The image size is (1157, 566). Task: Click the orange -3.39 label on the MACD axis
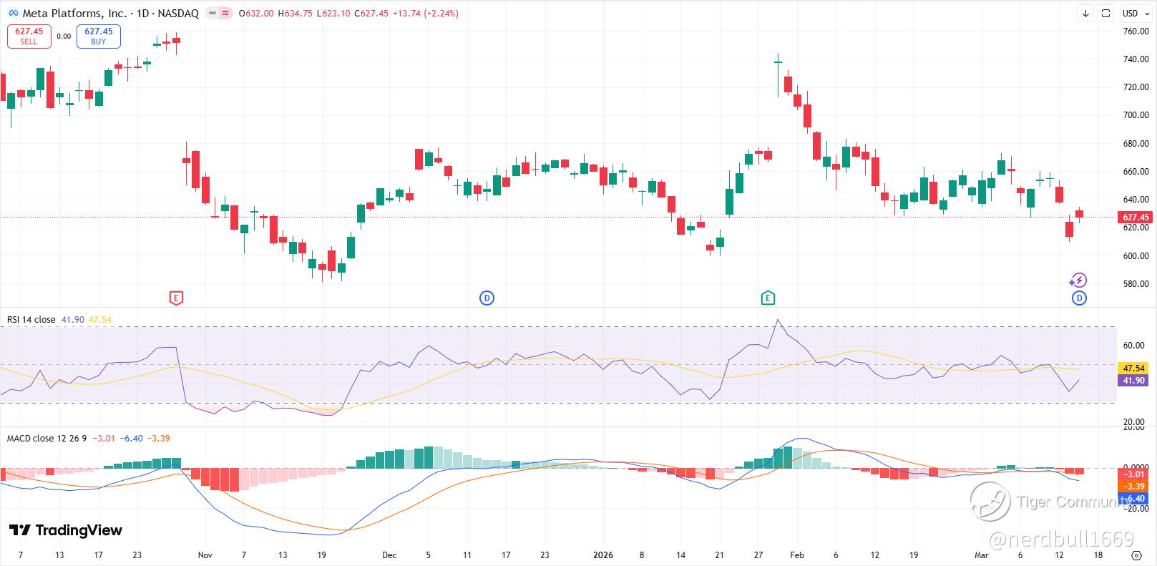point(1134,487)
